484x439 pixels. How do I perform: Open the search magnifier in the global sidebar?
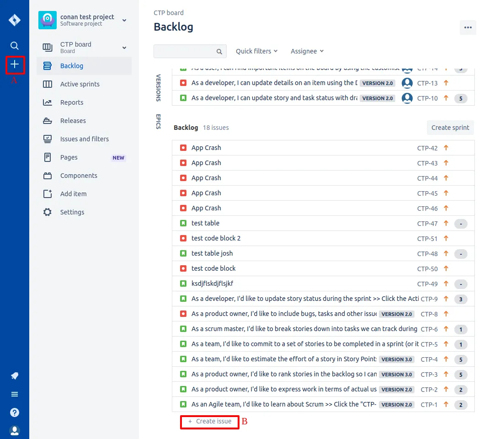coord(15,46)
